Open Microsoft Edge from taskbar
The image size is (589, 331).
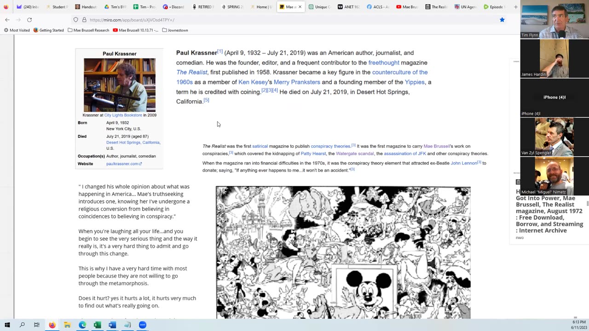pyautogui.click(x=82, y=325)
